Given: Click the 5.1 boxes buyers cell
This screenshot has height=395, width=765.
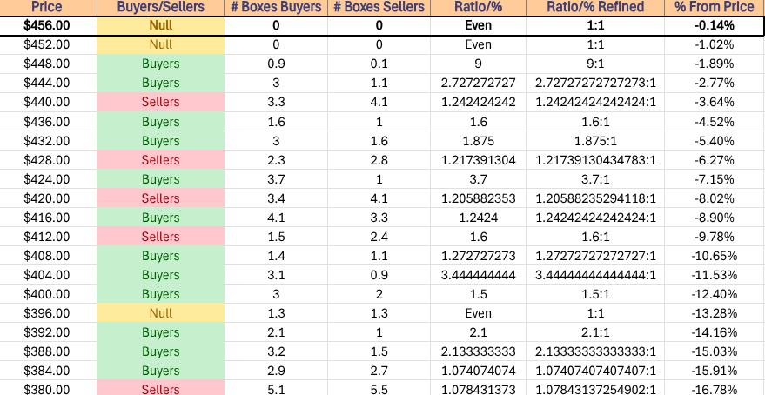Looking at the screenshot, I should pos(275,389).
